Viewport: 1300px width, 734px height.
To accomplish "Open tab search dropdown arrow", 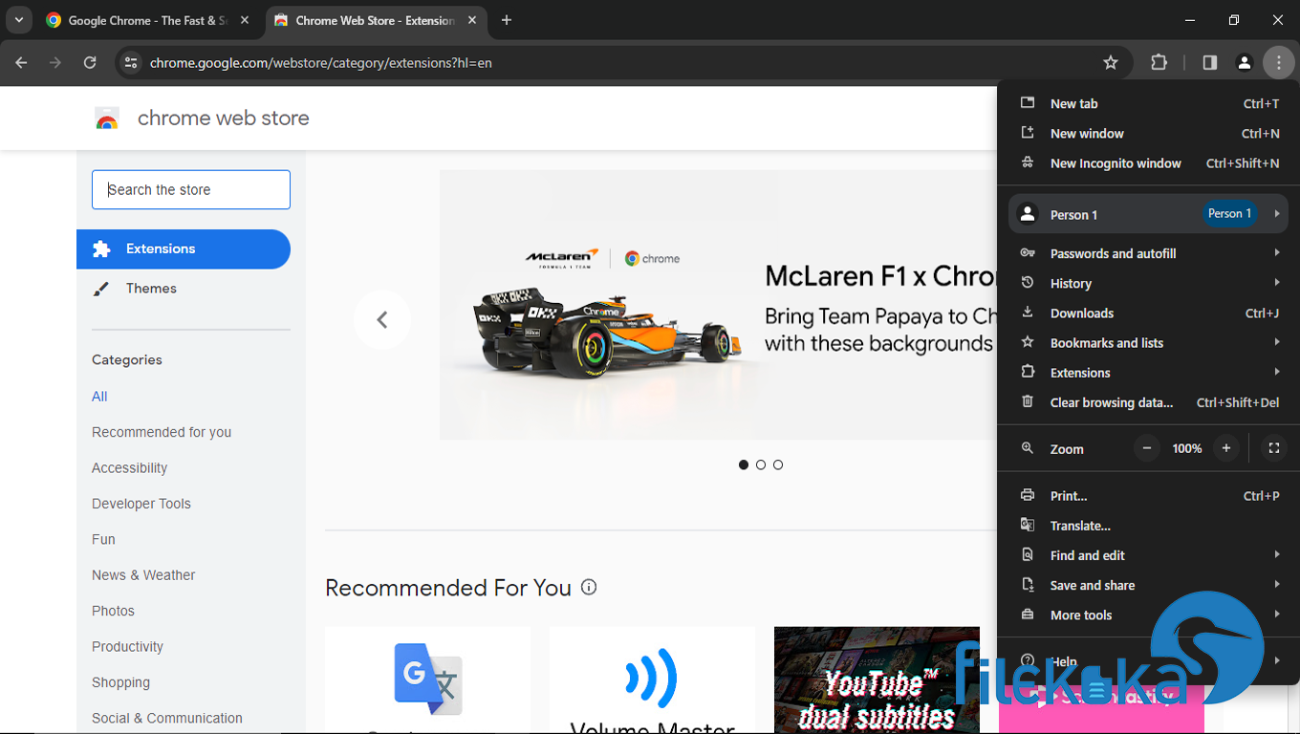I will (x=18, y=20).
